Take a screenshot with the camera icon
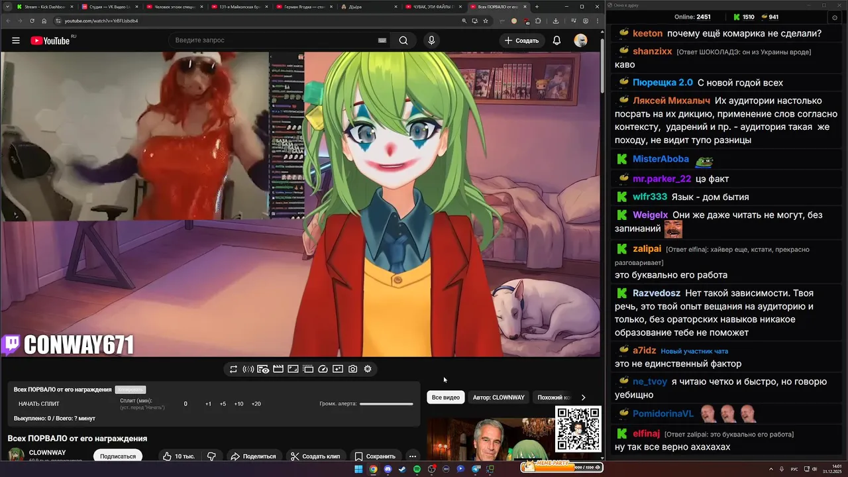This screenshot has height=477, width=848. [x=352, y=369]
